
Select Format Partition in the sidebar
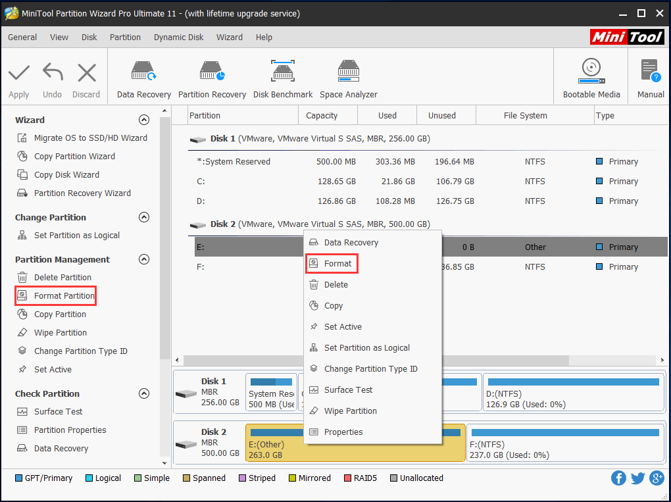tap(56, 295)
